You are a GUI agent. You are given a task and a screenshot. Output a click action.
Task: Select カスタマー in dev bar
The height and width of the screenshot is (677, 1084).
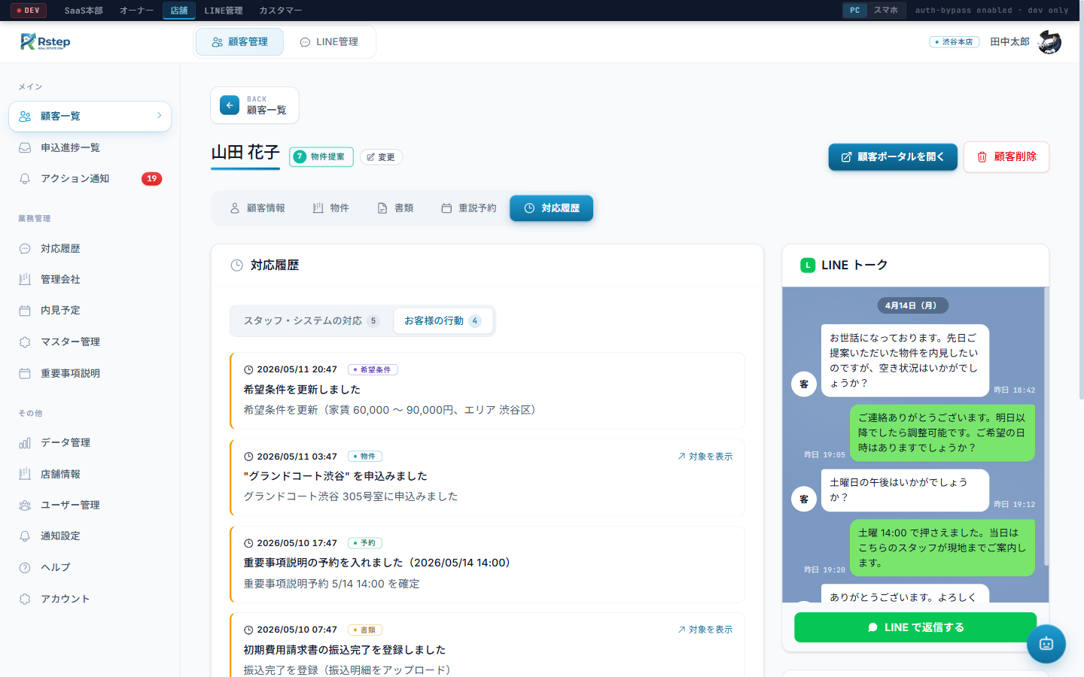tap(280, 11)
